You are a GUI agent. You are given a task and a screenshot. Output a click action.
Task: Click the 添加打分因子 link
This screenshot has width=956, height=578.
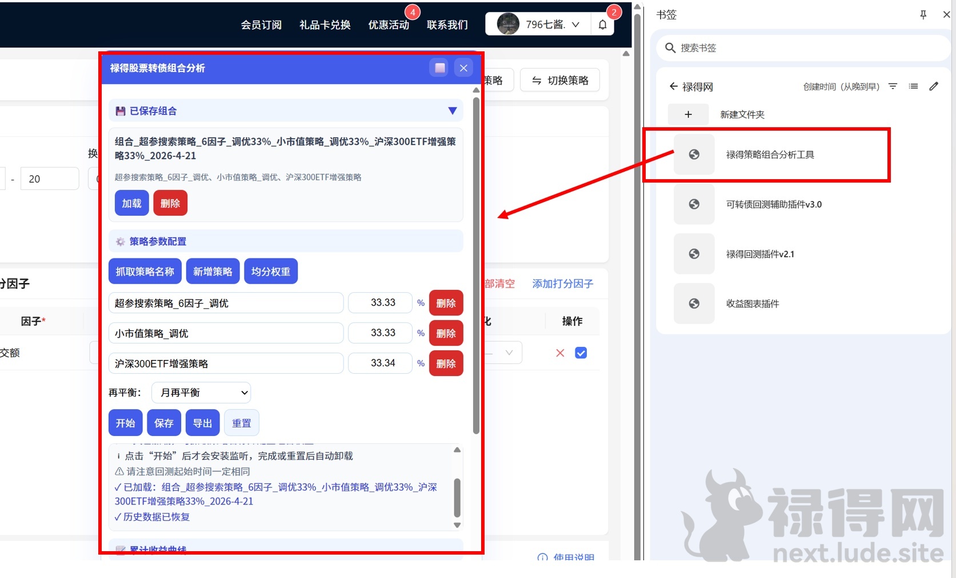(563, 284)
